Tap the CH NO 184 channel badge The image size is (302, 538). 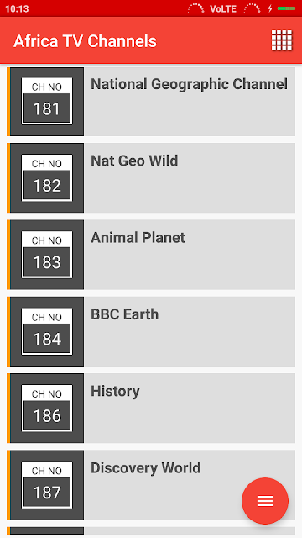click(47, 332)
